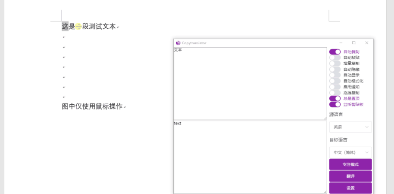Click line 图中仅使用鼠标操作 in Word document
This screenshot has height=194, width=394.
pyautogui.click(x=92, y=106)
